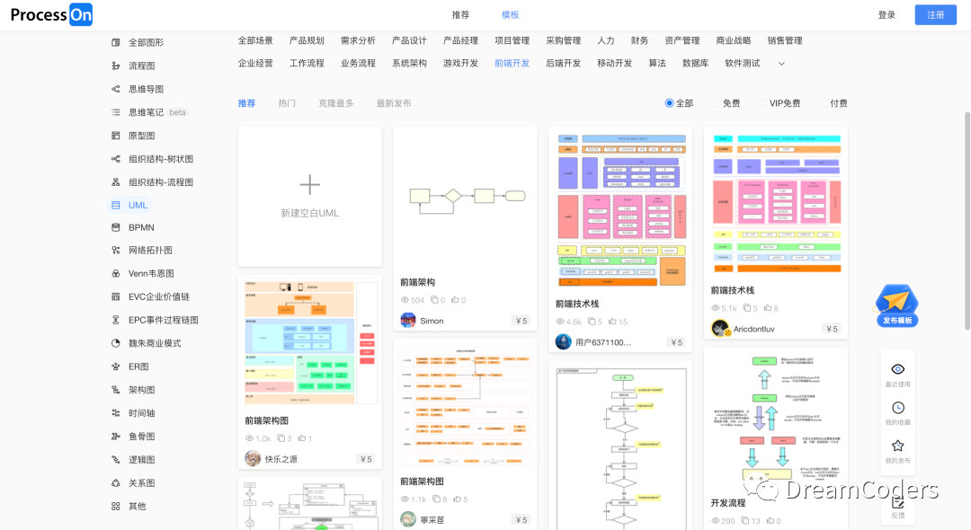Screen dimensions: 971x530
Task: Filter by 系统架构 scene
Action: 409,63
